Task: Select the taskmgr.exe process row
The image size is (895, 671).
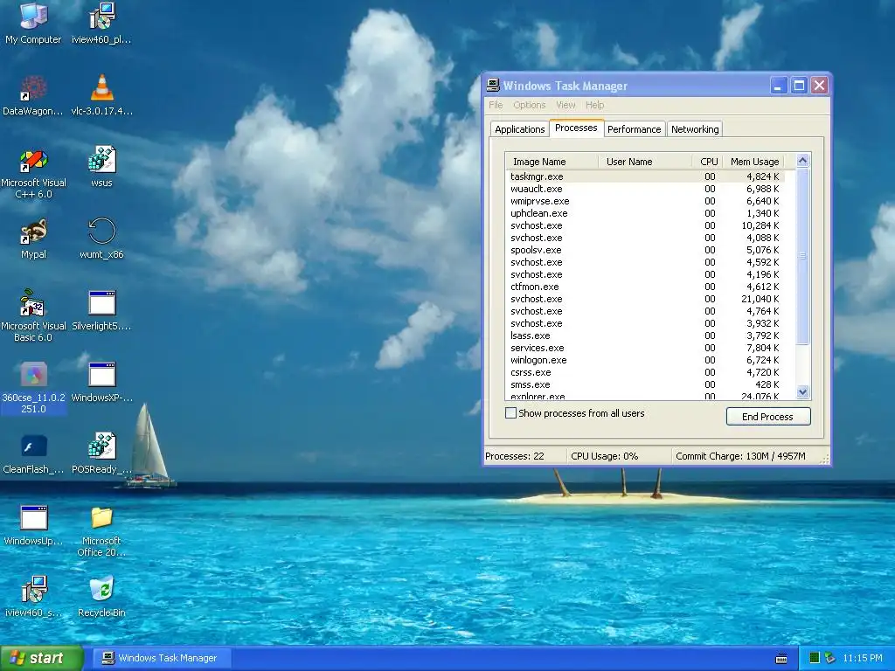Action: click(645, 176)
